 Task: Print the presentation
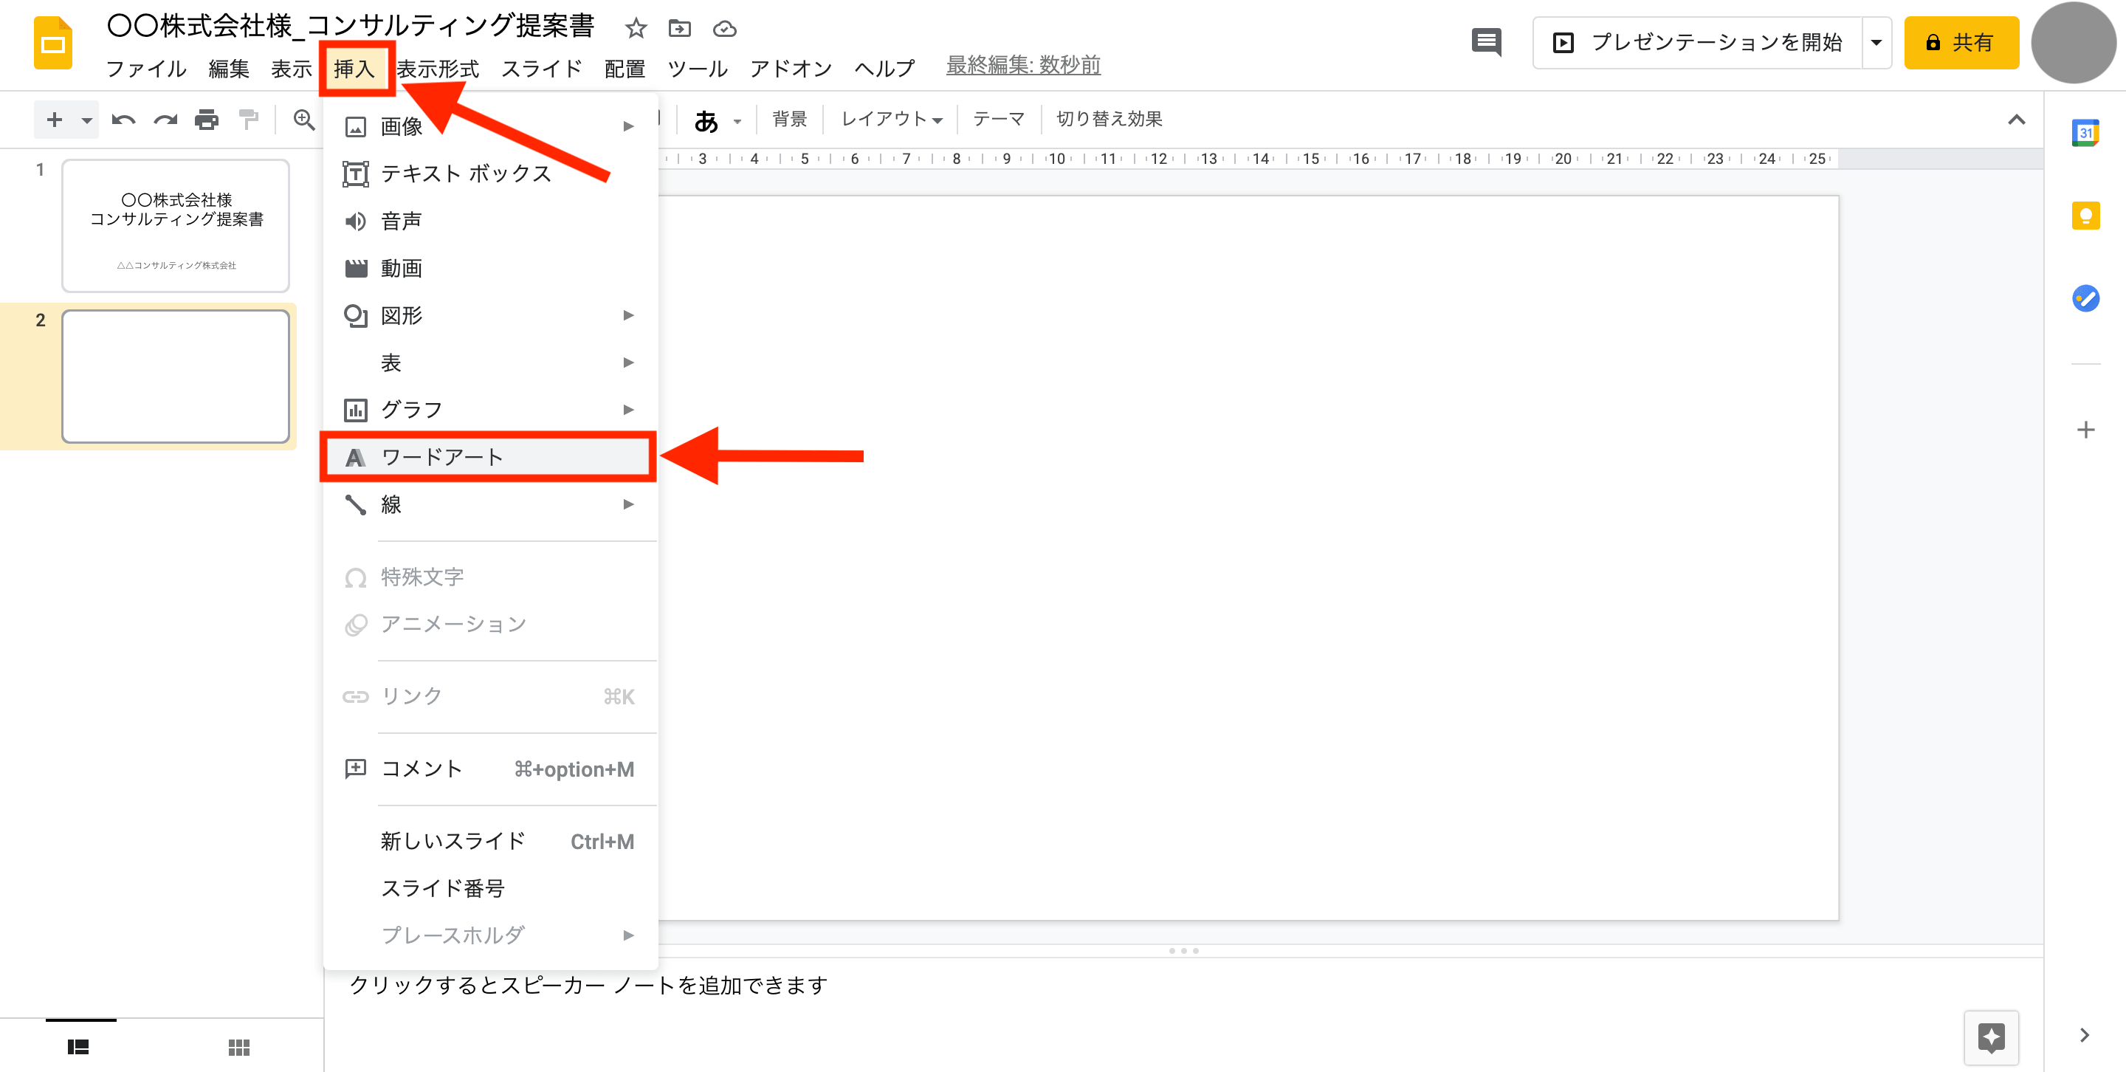pos(207,120)
